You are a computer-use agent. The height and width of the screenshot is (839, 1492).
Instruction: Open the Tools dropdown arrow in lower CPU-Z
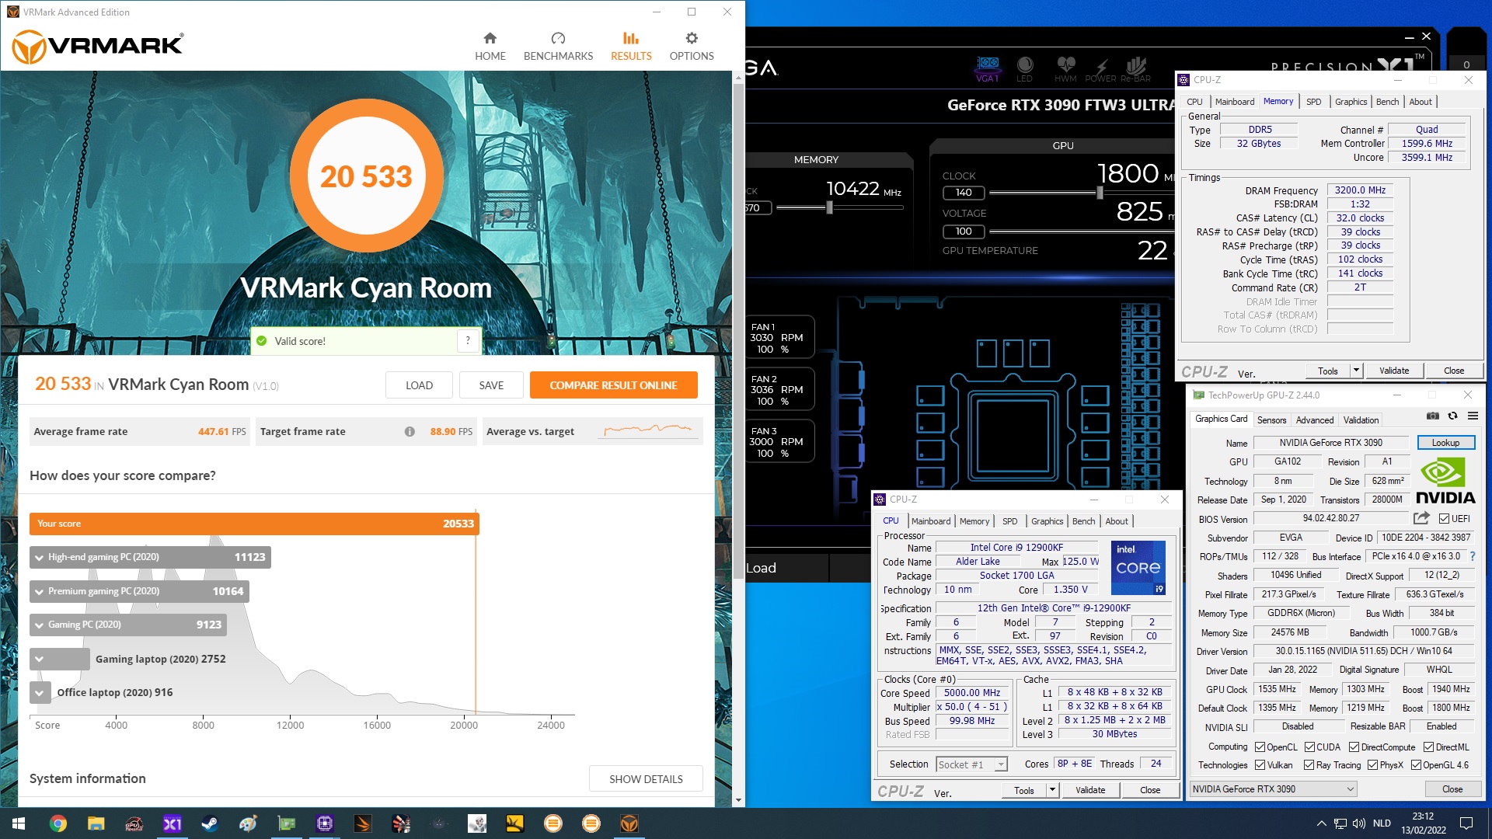coord(1052,790)
